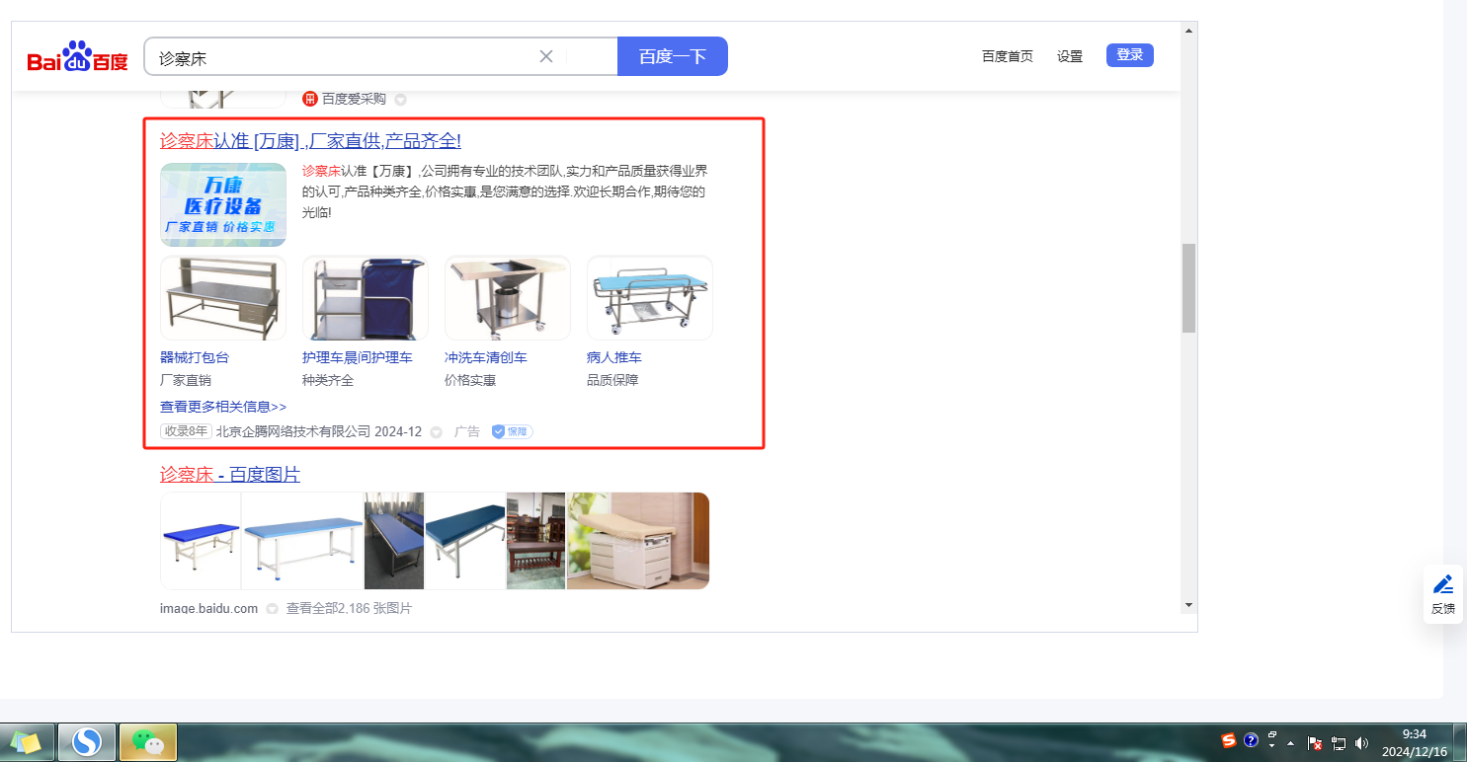1467x762 pixels.
Task: Click the blue help tray icon
Action: (x=1251, y=740)
